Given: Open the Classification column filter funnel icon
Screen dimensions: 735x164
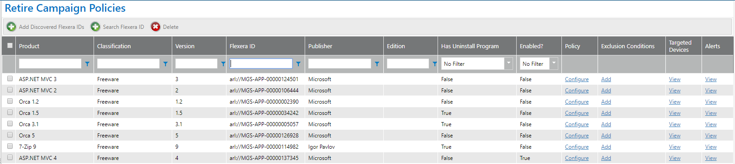Looking at the screenshot, I should pos(165,64).
